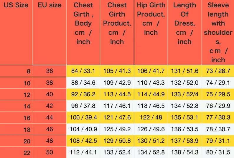Select the "Chest Girth, Body" header cell
Viewport: 234px width, 158px height.
tap(83, 23)
